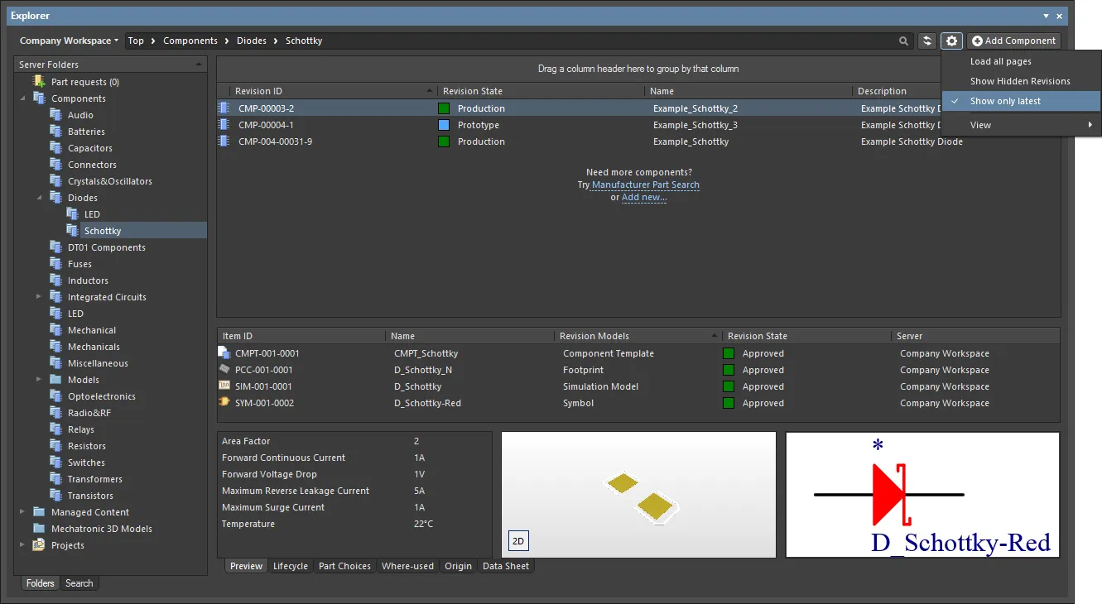Image resolution: width=1102 pixels, height=604 pixels.
Task: Click the Part requests folder icon
Action: click(39, 82)
